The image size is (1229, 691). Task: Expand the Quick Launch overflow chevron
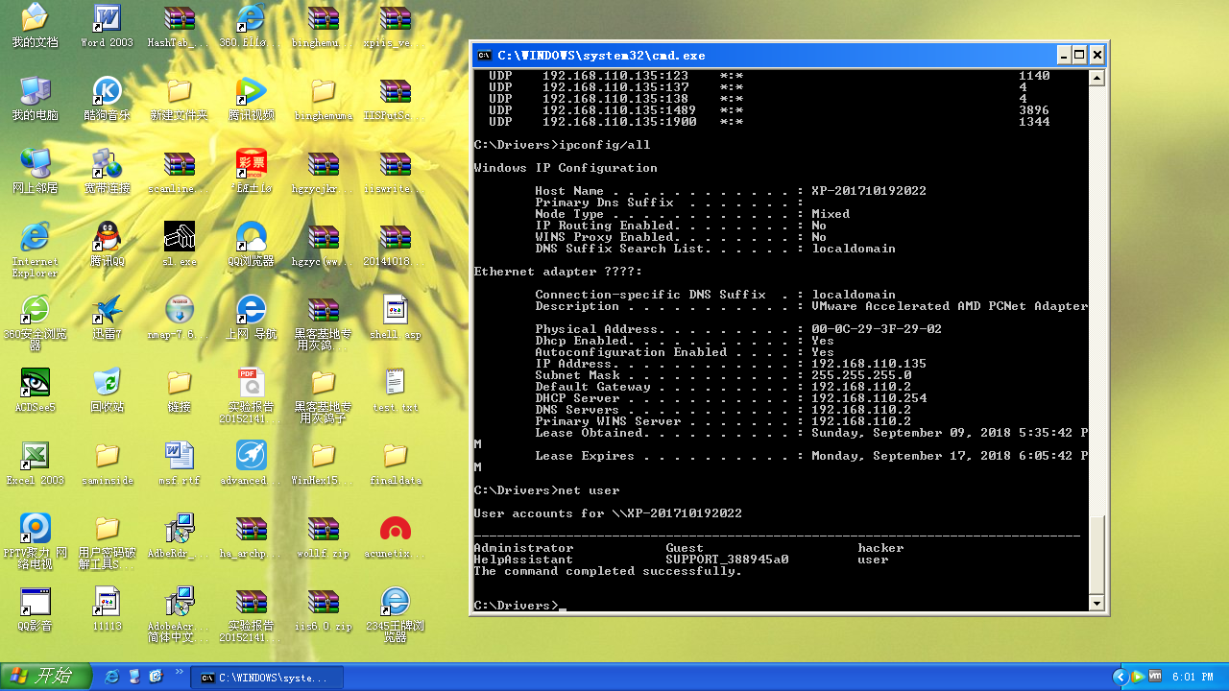(179, 672)
